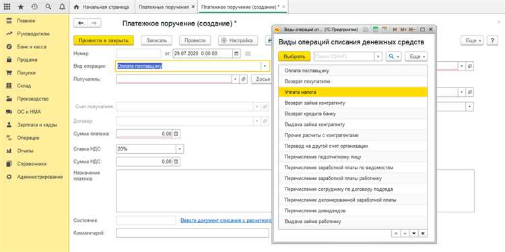
Task: Switch to the Начальная страница tab
Action: [x=102, y=7]
